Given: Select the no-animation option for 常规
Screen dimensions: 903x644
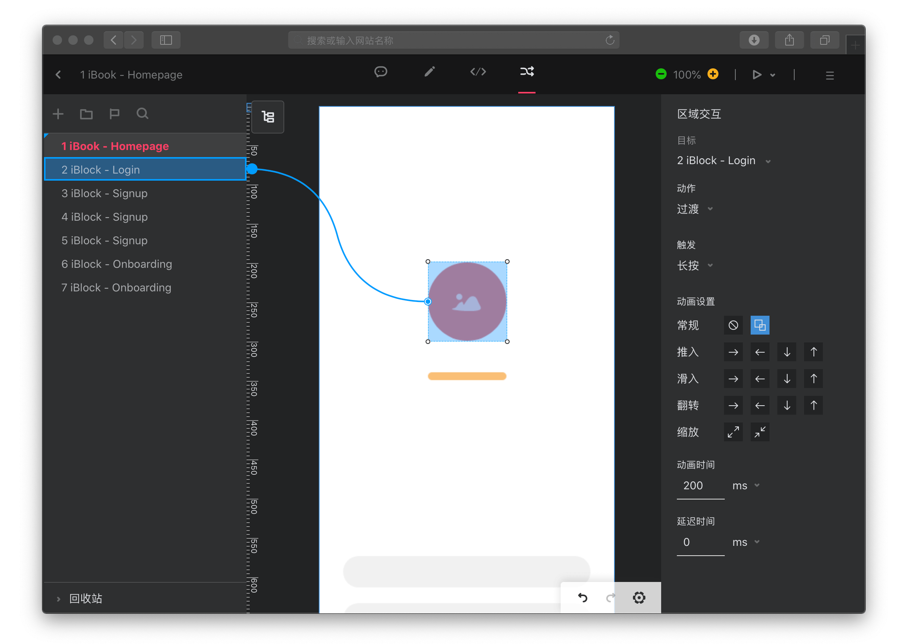Looking at the screenshot, I should coord(733,326).
